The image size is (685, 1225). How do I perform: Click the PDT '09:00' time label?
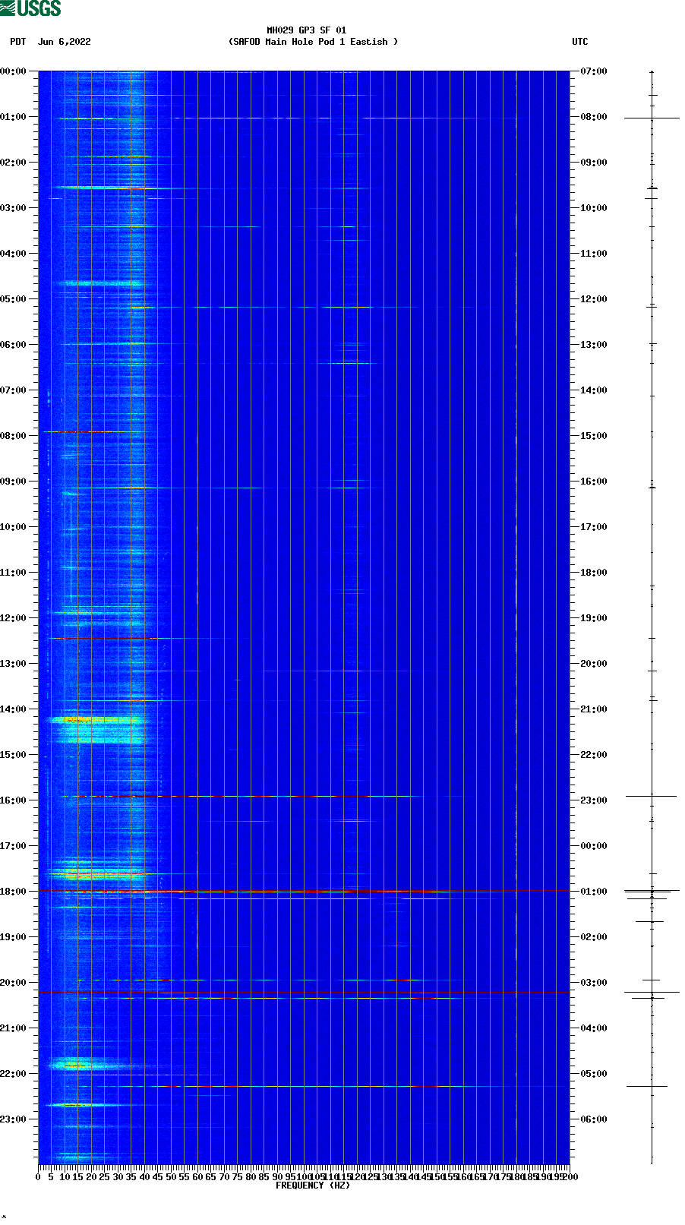(13, 481)
